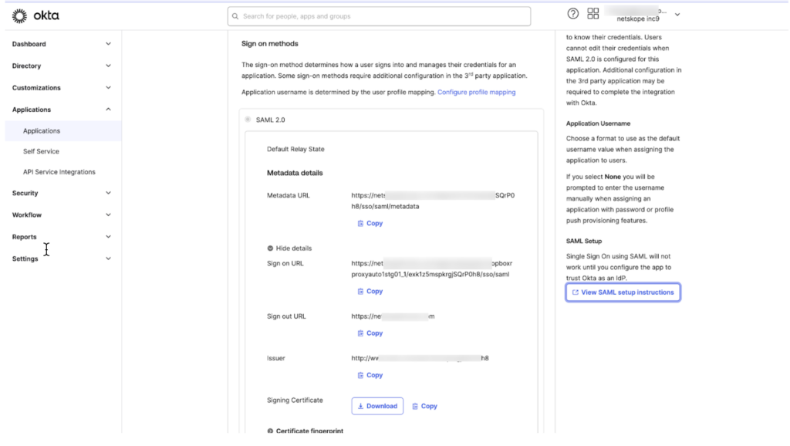Image resolution: width=790 pixels, height=446 pixels.
Task: Open the apps grid icon
Action: 593,14
